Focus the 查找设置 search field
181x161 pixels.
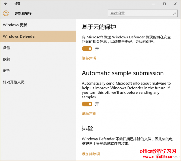point(140,13)
